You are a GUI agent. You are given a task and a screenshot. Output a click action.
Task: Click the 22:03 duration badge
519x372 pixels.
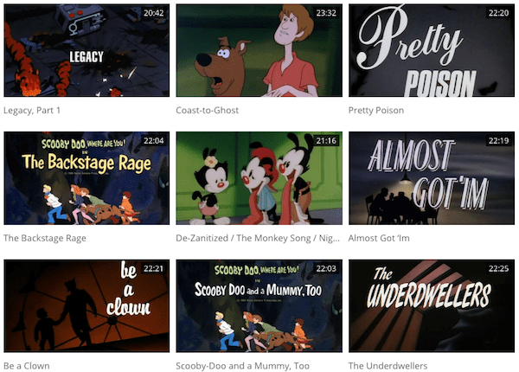point(326,268)
